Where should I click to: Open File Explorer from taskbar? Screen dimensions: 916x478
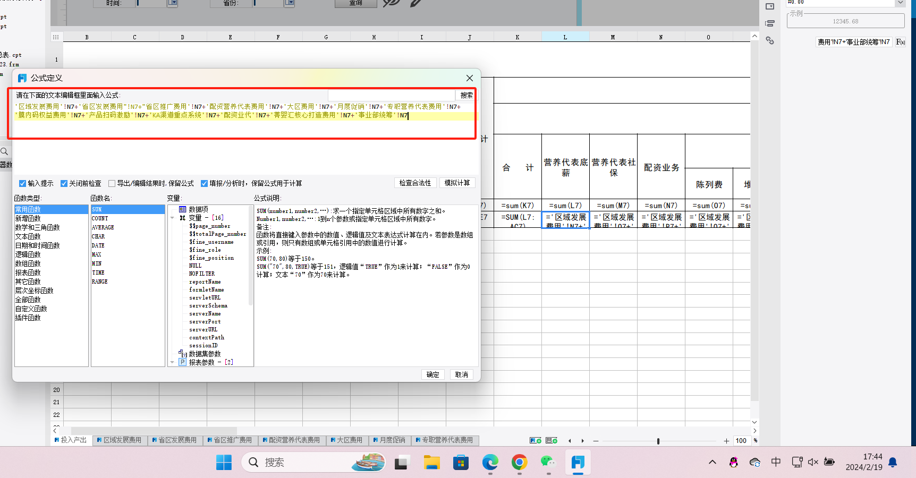click(431, 463)
